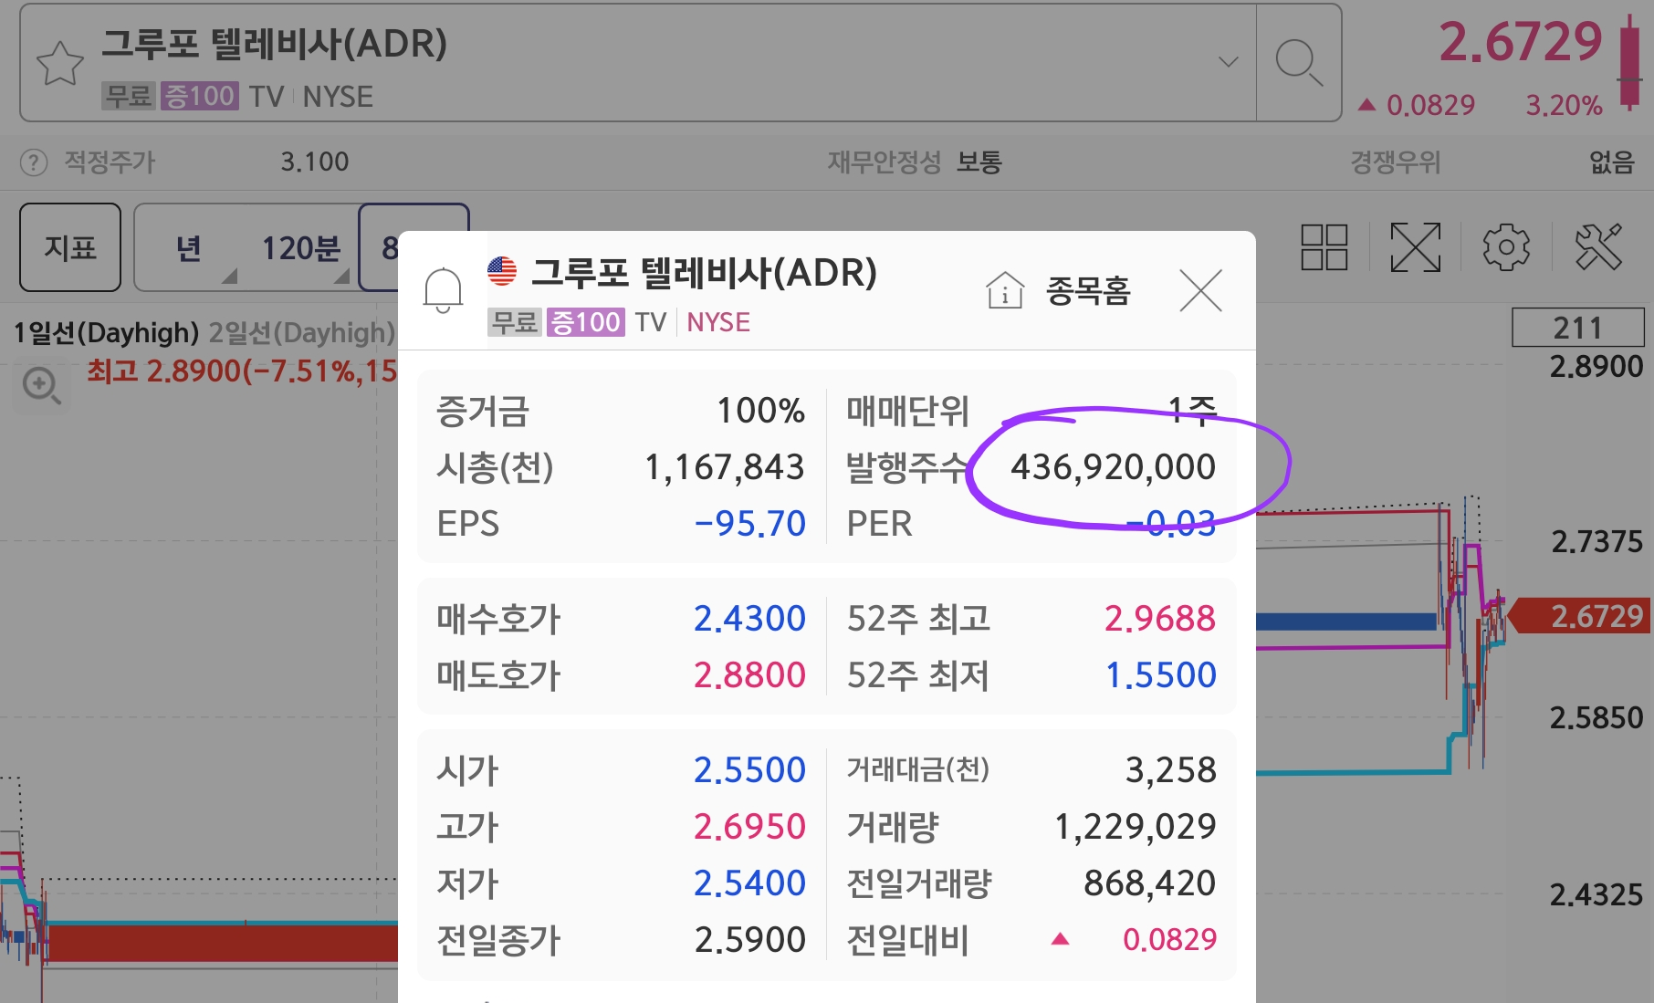
Task: Click the 거래량 volume 1,229,029
Action: [x=1135, y=827]
